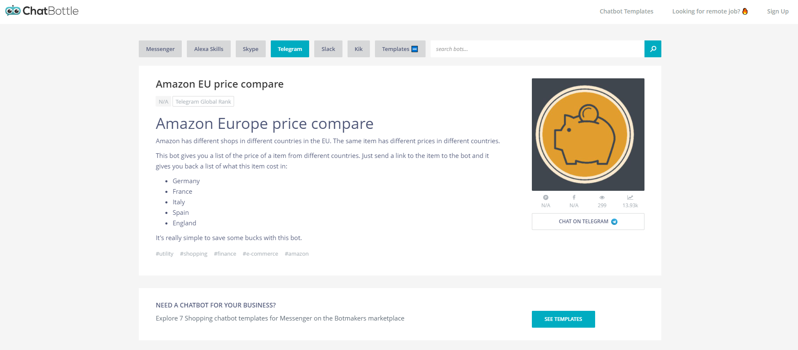Click the Sign Up link
The height and width of the screenshot is (350, 798).
(778, 11)
